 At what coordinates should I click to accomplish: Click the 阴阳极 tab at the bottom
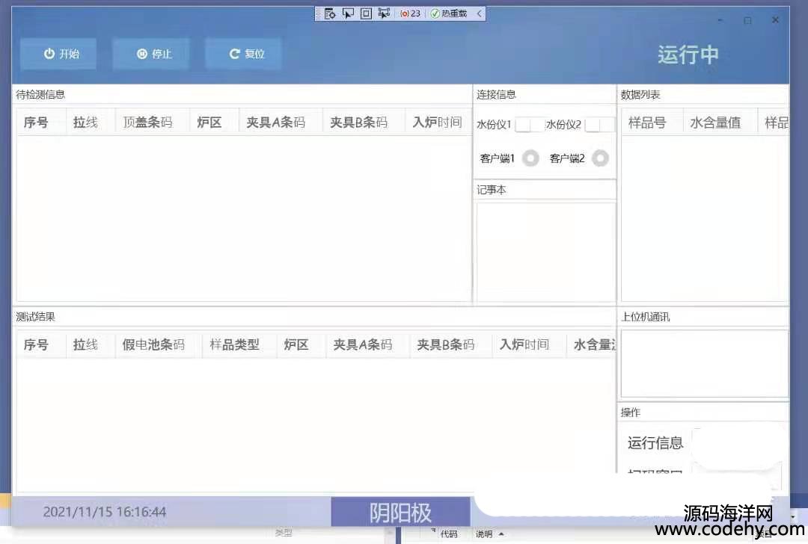click(400, 513)
